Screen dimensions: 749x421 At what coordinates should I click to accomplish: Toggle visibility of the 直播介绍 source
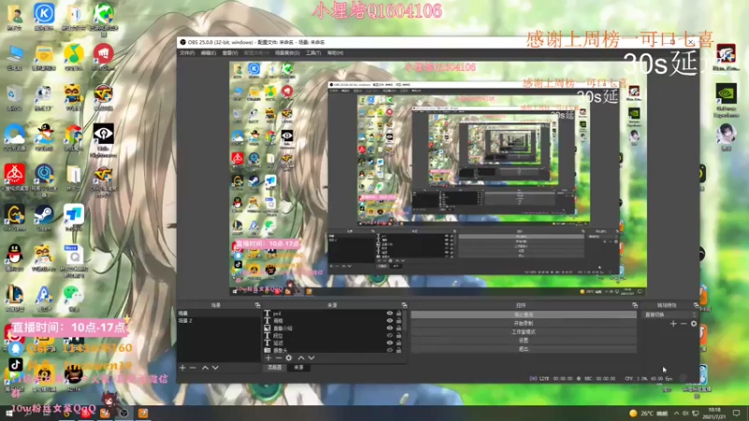(389, 328)
